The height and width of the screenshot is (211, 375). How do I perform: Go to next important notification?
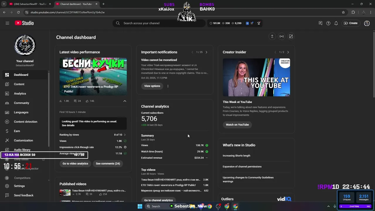pyautogui.click(x=206, y=52)
